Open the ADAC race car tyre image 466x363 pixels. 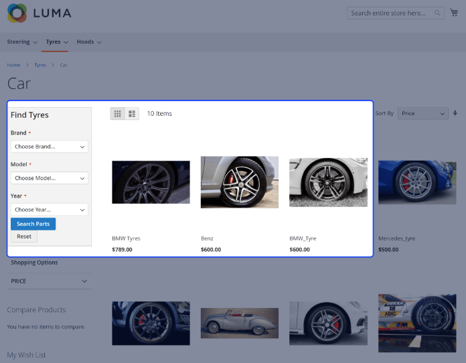tap(417, 323)
